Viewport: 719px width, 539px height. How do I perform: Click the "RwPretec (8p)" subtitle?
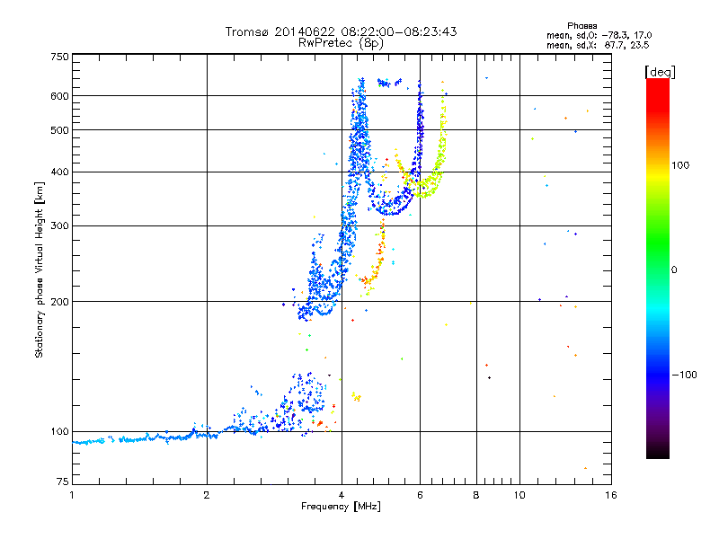(x=341, y=43)
